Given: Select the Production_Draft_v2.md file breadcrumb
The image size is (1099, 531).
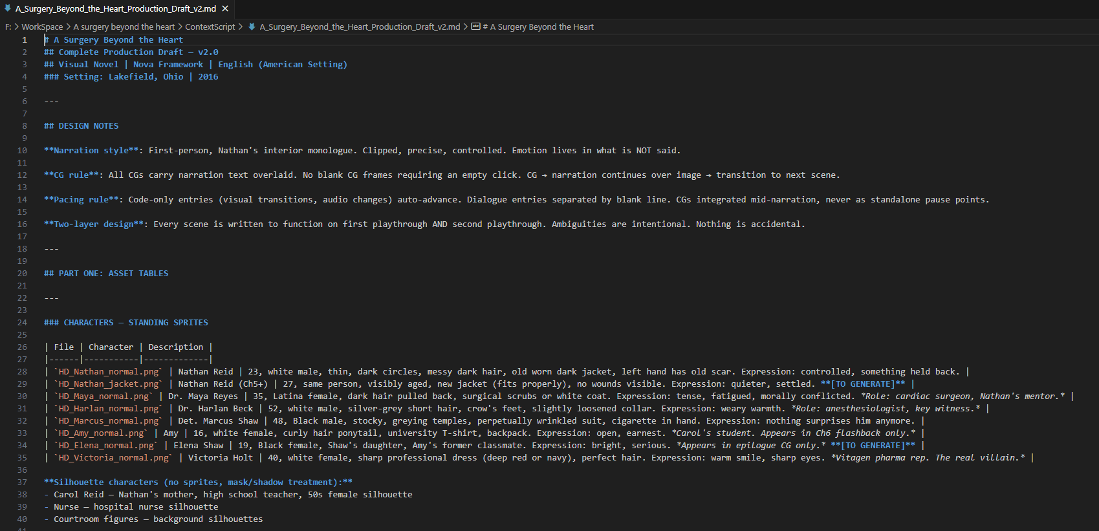Looking at the screenshot, I should [x=360, y=27].
